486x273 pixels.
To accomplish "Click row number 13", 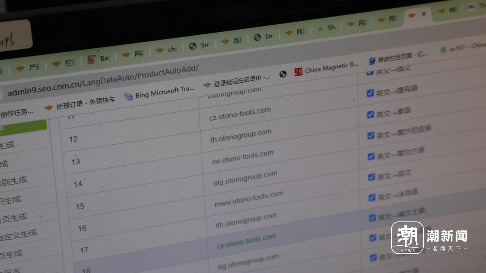I will [x=76, y=162].
